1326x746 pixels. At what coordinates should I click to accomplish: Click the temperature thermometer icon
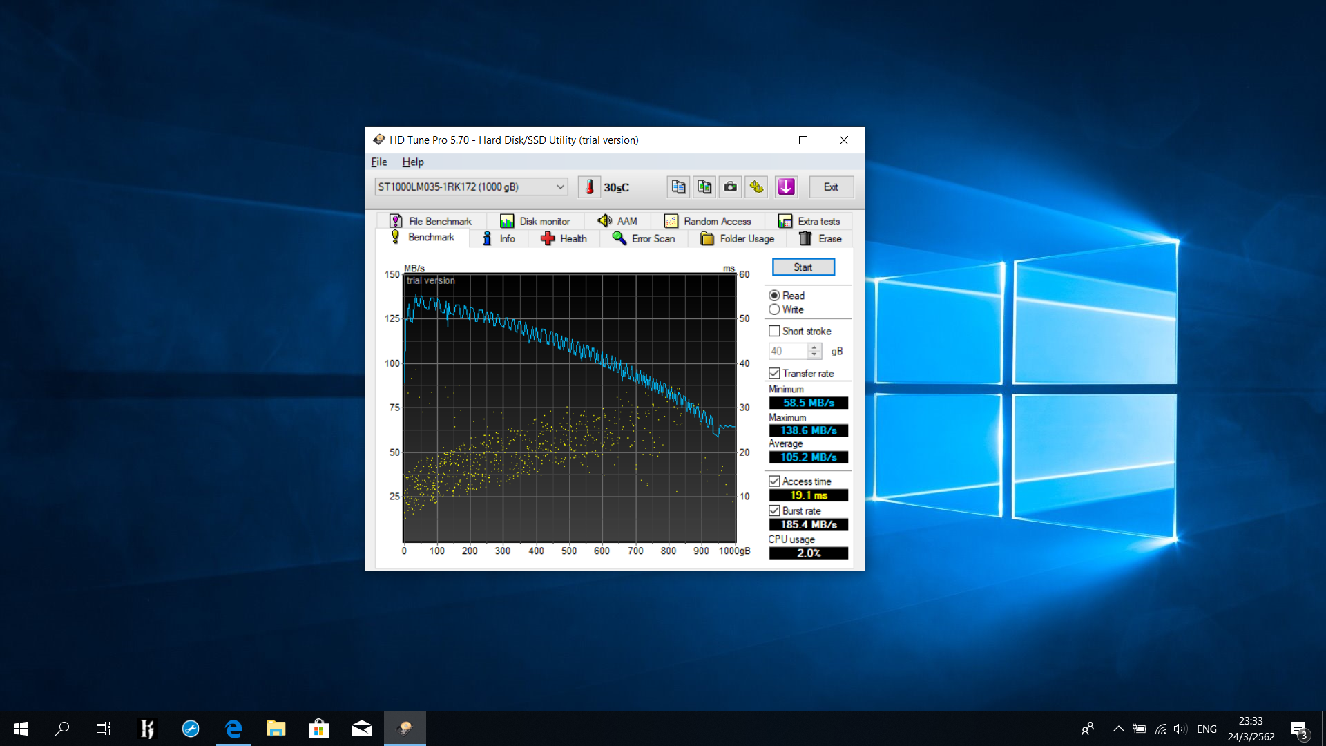click(x=589, y=187)
